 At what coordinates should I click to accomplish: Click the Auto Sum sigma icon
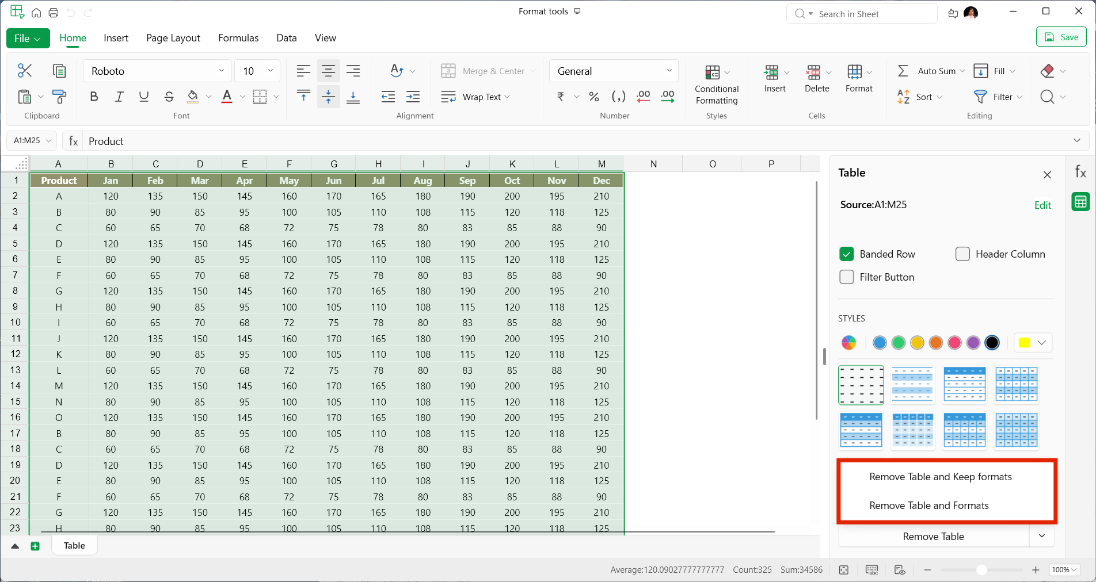pyautogui.click(x=903, y=71)
